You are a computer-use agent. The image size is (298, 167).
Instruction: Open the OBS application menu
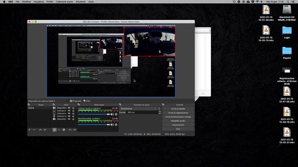tap(11, 2)
